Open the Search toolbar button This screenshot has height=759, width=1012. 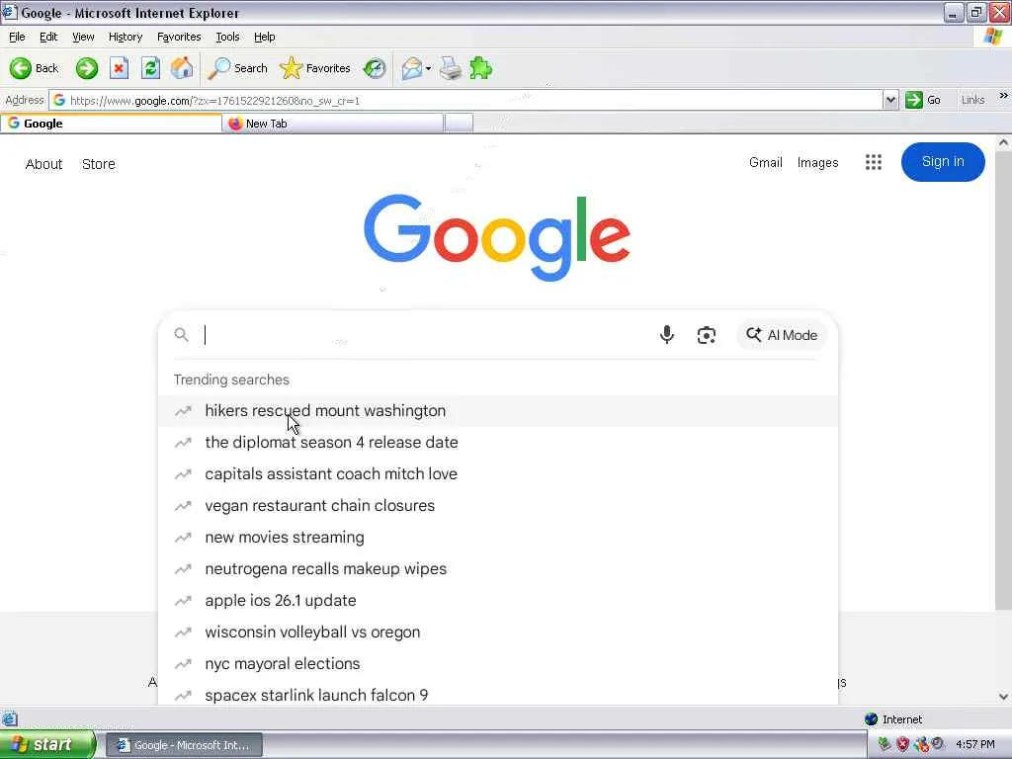click(x=237, y=68)
